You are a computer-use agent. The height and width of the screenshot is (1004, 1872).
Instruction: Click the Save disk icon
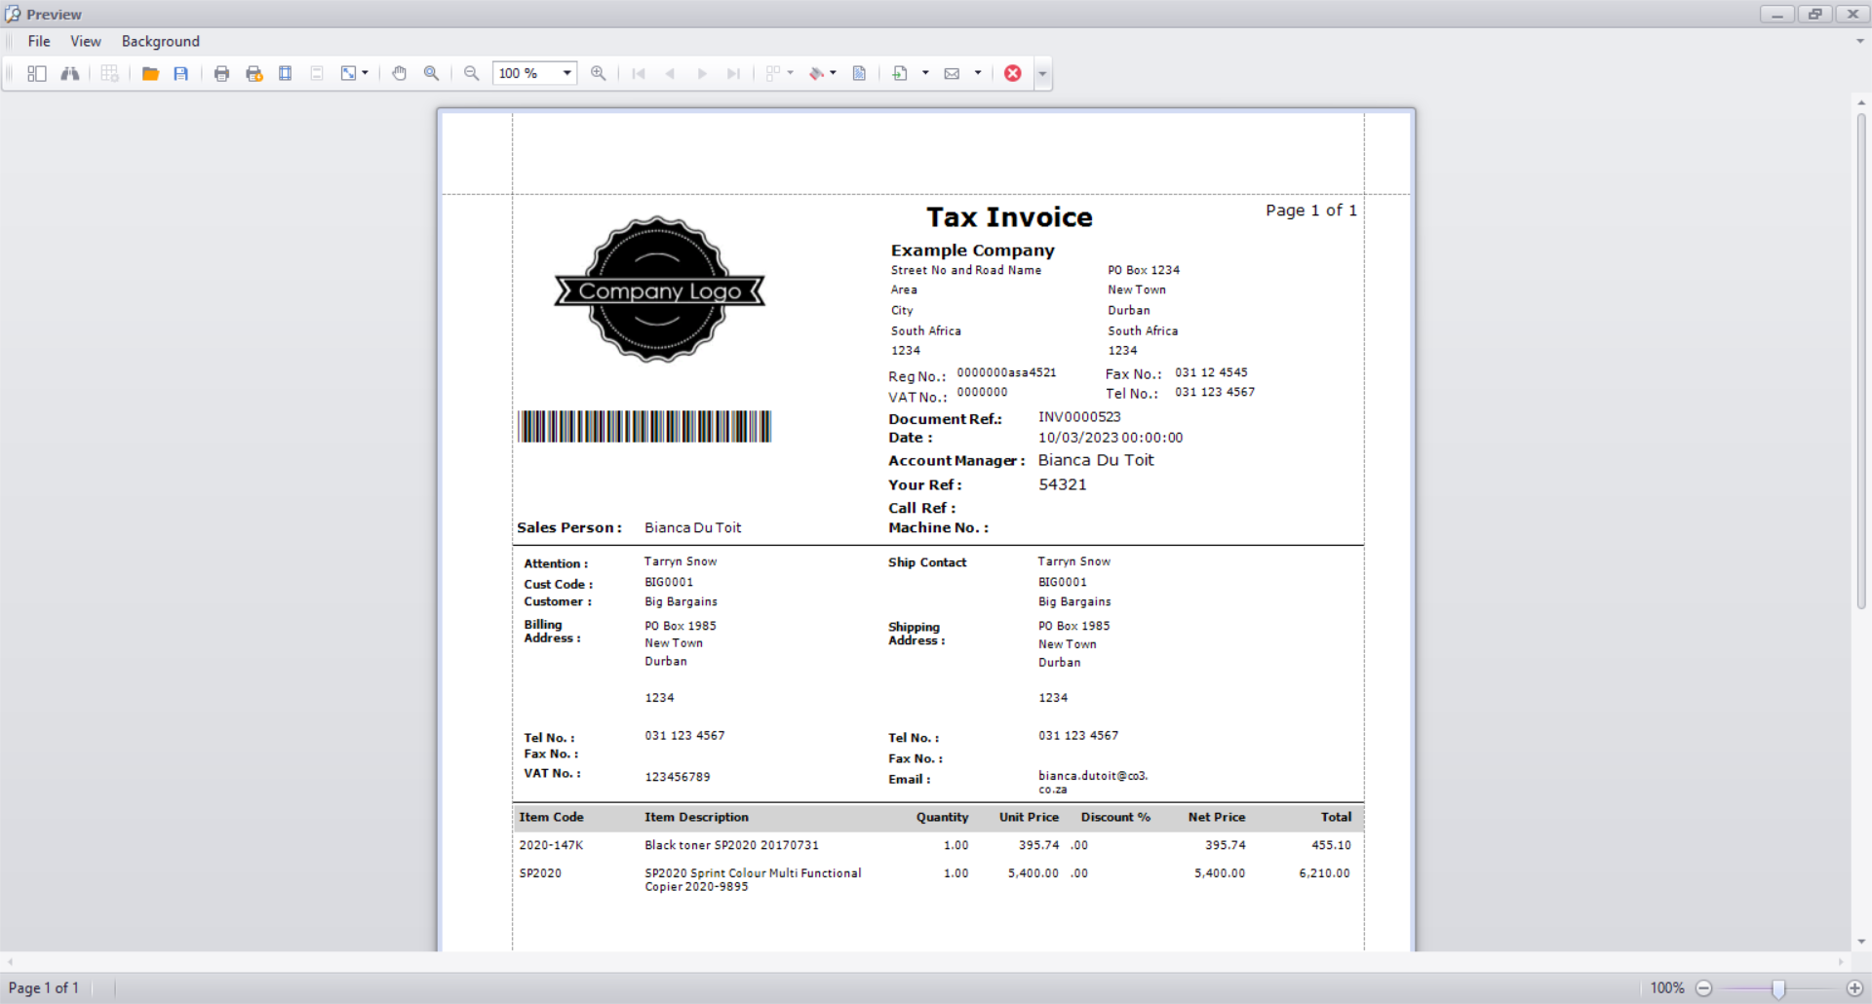click(x=181, y=73)
